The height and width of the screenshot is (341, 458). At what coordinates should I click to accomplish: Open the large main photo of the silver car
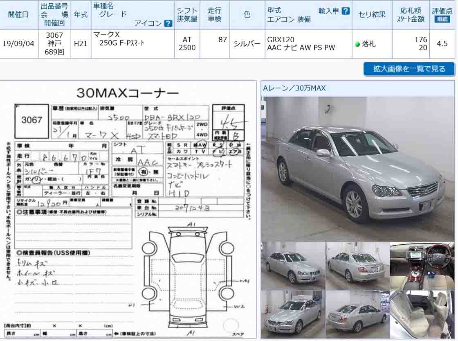[357, 169]
